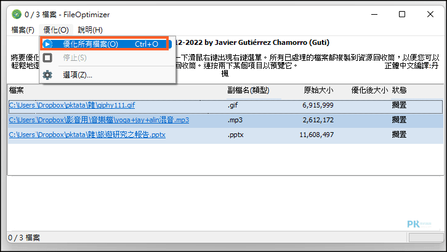This screenshot has height=252, width=447.
Task: Click the play icon beside 優化所有檔案
Action: 47,44
